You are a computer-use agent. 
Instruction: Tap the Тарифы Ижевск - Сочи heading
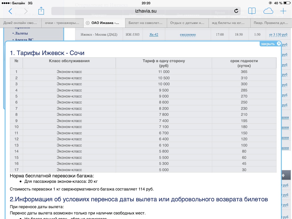[47, 53]
